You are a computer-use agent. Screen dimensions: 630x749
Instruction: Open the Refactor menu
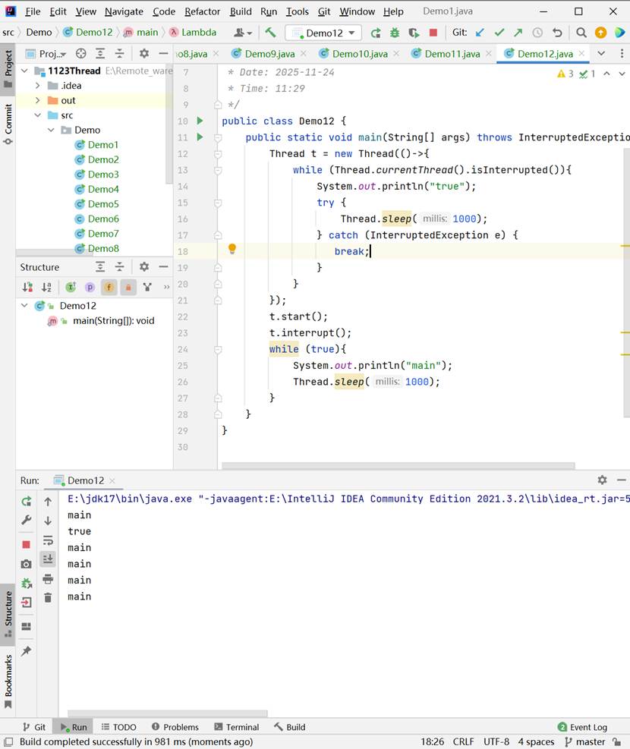point(202,11)
